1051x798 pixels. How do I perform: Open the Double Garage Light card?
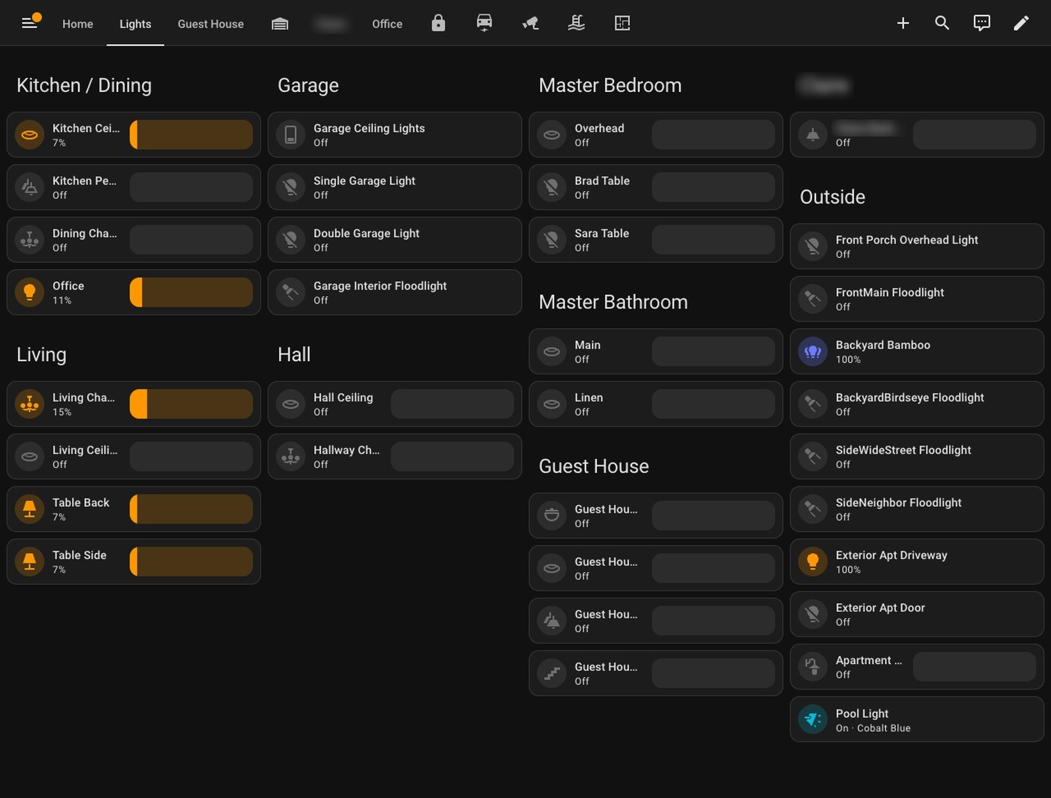[x=395, y=240]
